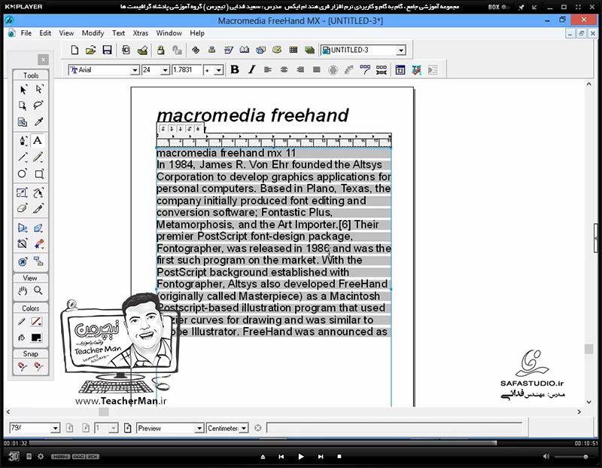Choose the Extrude tool
The height and width of the screenshot is (468, 602).
[x=39, y=228]
